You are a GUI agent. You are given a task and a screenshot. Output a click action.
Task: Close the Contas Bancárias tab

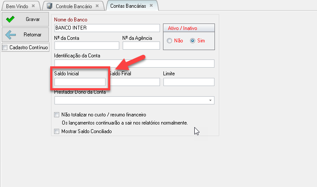click(x=151, y=6)
